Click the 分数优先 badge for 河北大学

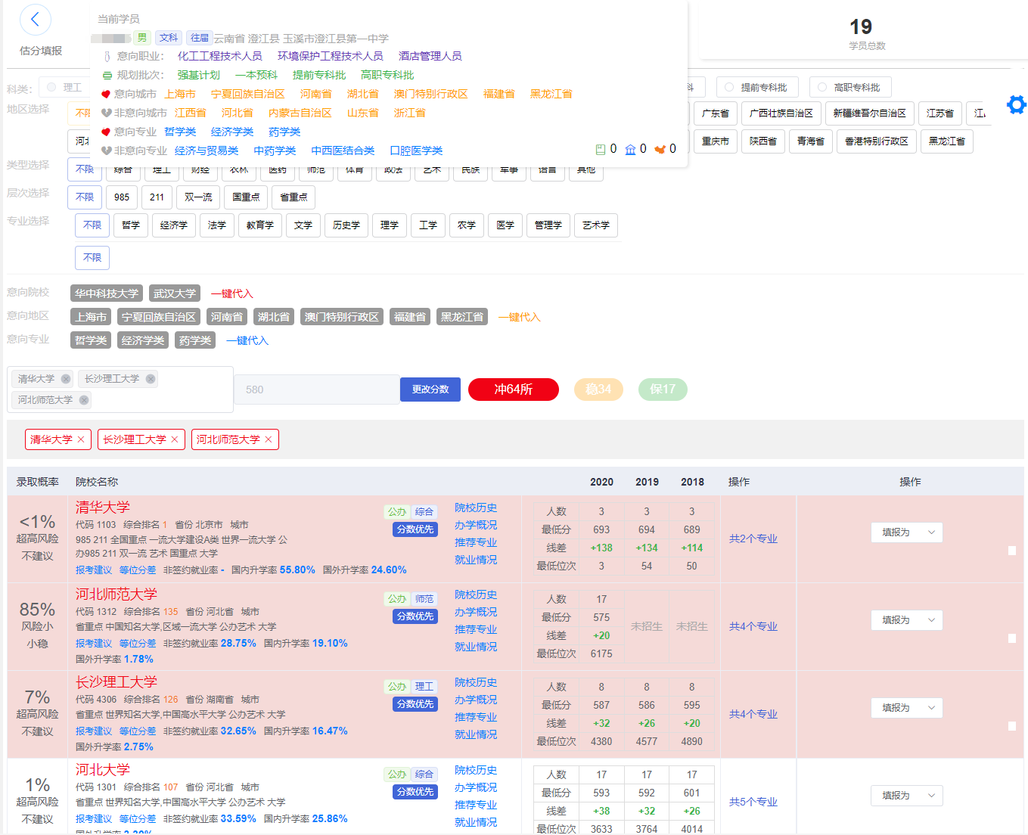point(415,792)
